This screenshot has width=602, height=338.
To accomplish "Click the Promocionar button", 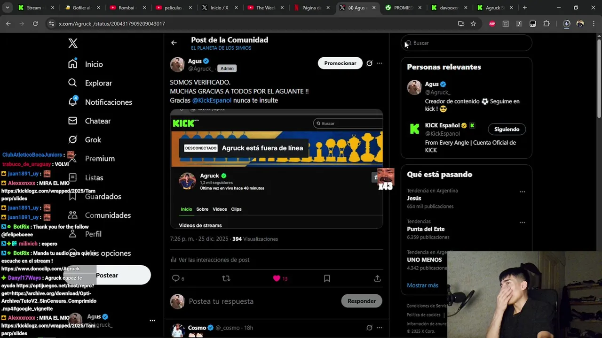I will pyautogui.click(x=340, y=63).
